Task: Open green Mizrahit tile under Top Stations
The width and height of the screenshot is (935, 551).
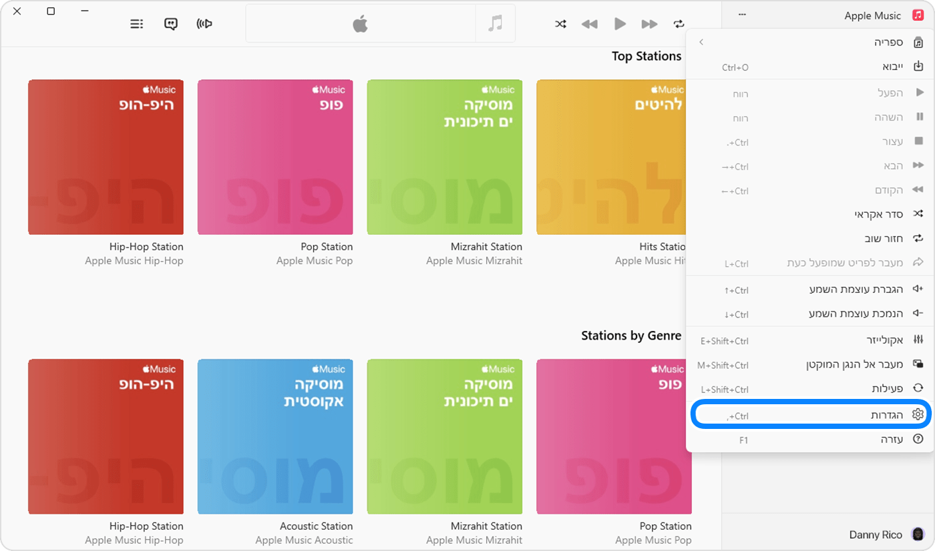Action: tap(445, 157)
